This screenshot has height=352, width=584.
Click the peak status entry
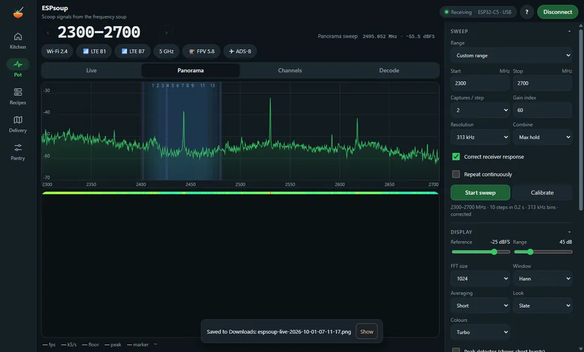[113, 345]
